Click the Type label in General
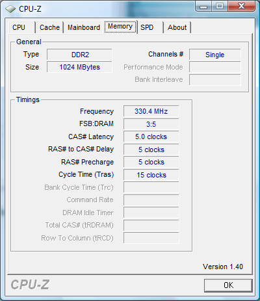This screenshot has width=260, height=301. tap(31, 55)
